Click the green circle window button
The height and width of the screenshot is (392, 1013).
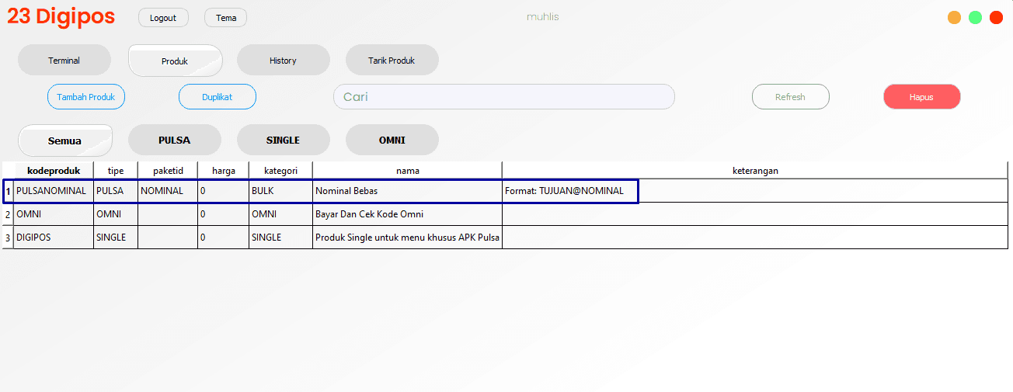(x=975, y=17)
